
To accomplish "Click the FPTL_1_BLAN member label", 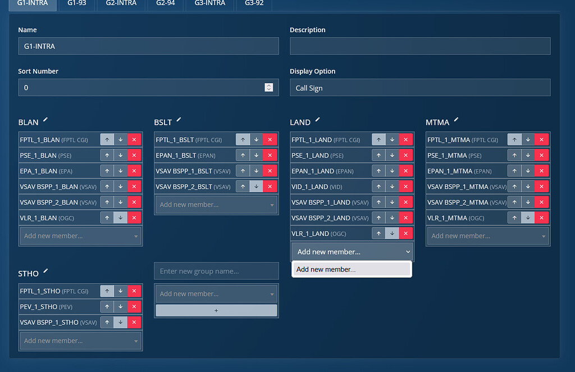I will pyautogui.click(x=54, y=140).
